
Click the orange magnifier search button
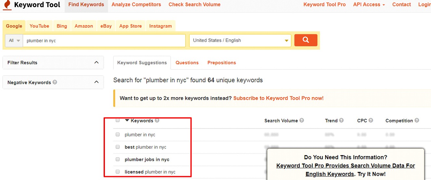(x=306, y=40)
